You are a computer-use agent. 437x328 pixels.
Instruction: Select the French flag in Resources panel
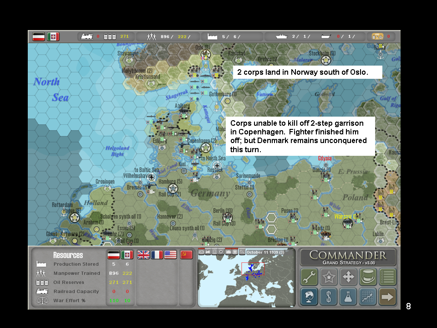pyautogui.click(x=157, y=255)
